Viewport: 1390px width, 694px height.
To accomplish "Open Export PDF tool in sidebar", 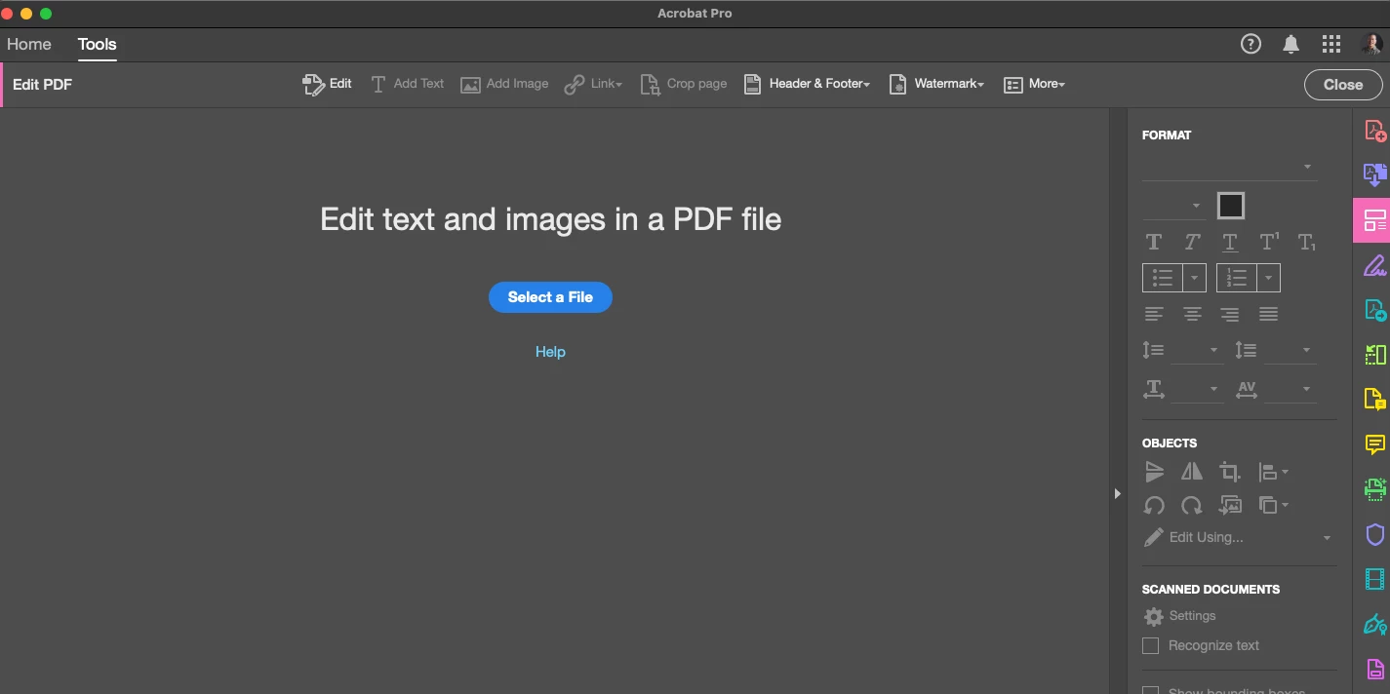I will coord(1374,310).
